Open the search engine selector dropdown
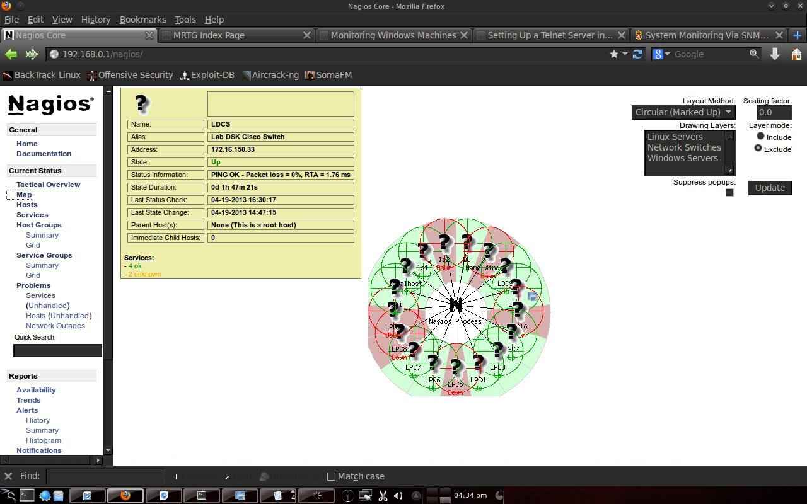The height and width of the screenshot is (504, 807). click(661, 54)
